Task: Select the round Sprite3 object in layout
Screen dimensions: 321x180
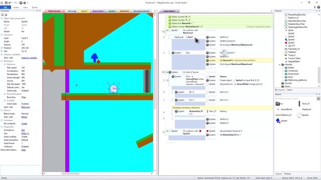Action: pos(114,89)
